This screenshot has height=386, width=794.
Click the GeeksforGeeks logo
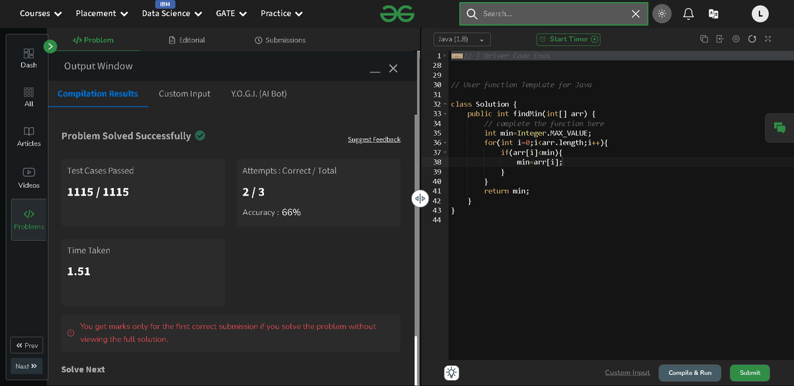click(398, 13)
